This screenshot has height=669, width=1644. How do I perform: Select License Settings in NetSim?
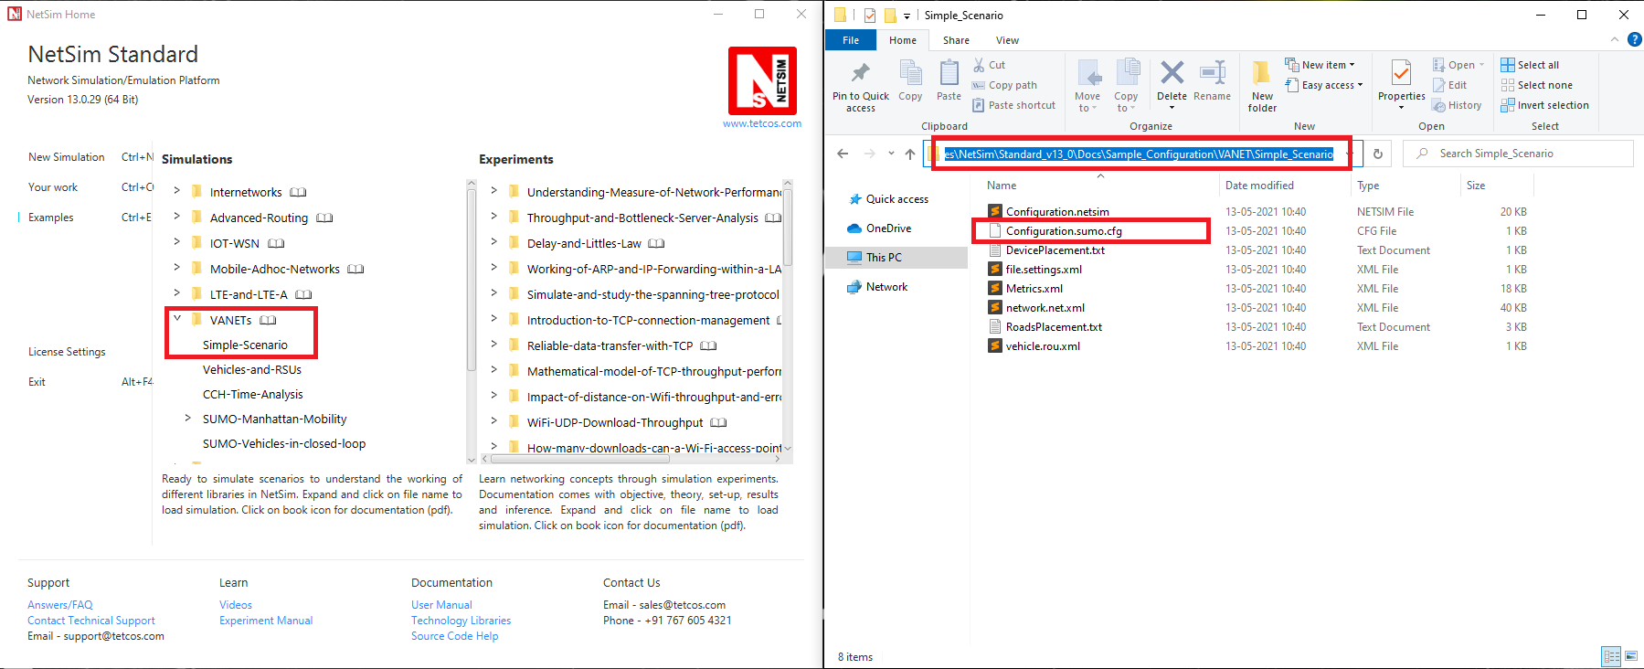[x=67, y=352]
